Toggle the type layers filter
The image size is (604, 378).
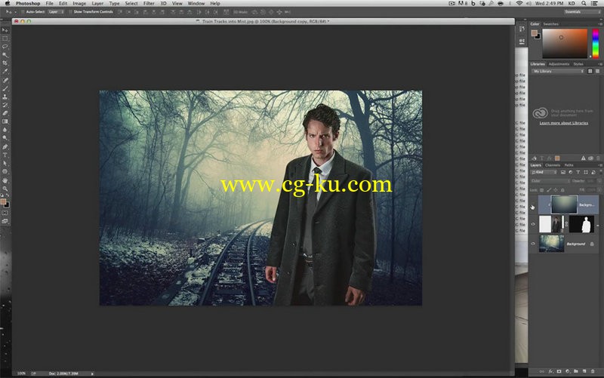[578, 173]
